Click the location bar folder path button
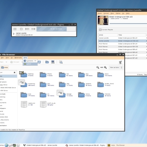 5,67
